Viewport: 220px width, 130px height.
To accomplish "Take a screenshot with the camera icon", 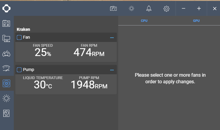I will [113, 8].
